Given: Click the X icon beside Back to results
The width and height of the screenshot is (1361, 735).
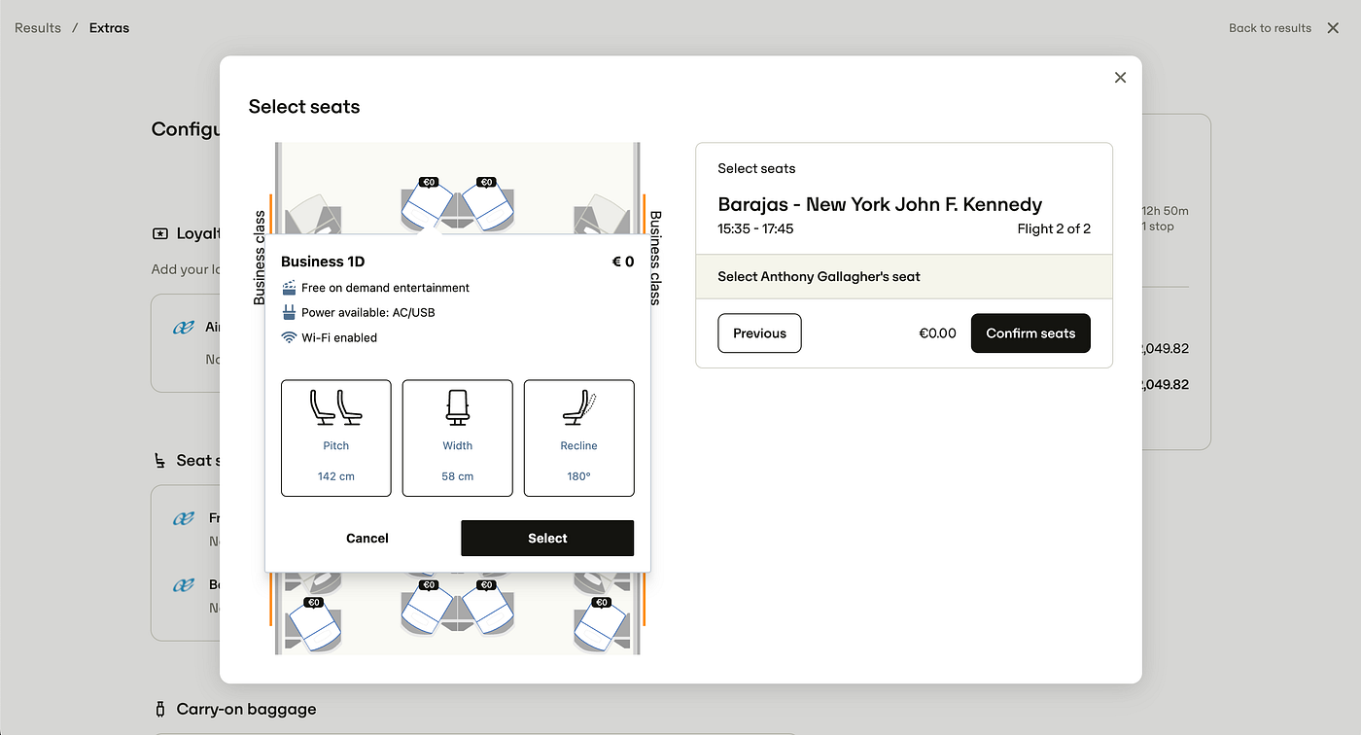Looking at the screenshot, I should (1333, 28).
